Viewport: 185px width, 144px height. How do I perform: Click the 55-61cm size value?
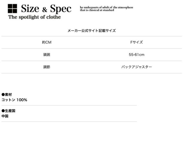tap(136, 55)
